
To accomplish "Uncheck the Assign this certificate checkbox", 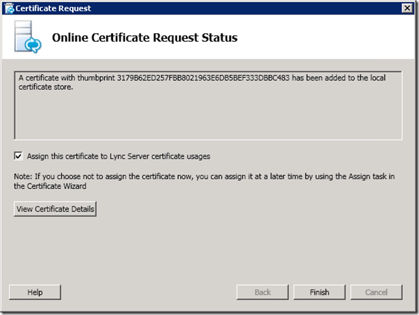I will (18, 156).
